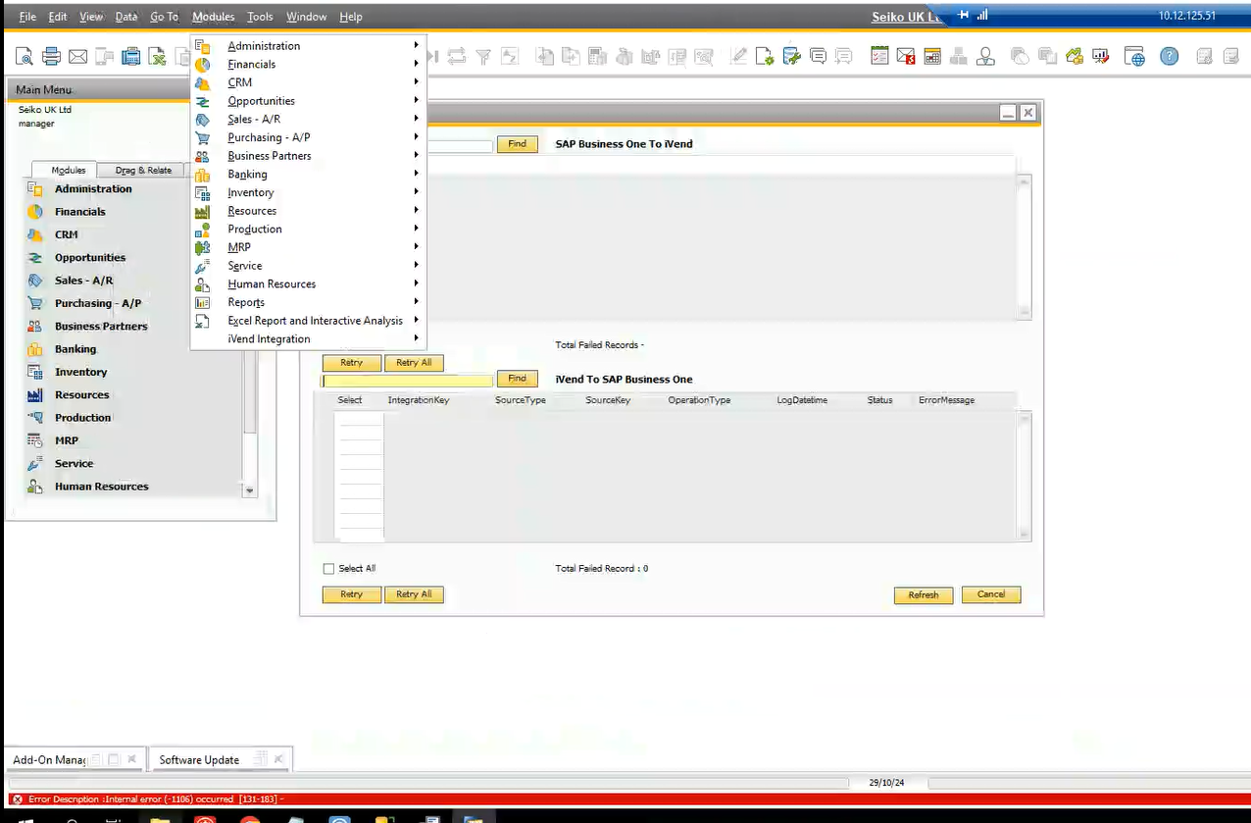1251x823 pixels.
Task: Switch to the Drag & Relate tab
Action: coord(143,170)
